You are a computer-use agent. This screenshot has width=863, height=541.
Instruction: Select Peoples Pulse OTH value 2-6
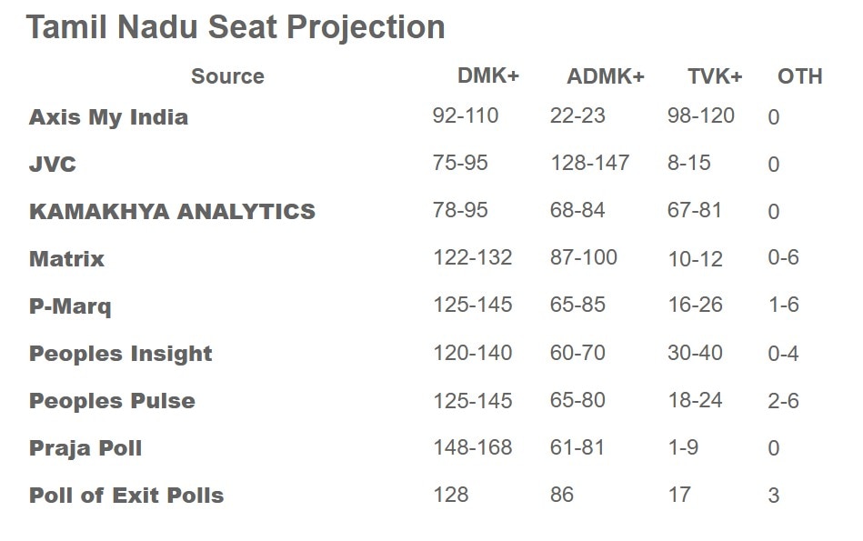point(783,401)
